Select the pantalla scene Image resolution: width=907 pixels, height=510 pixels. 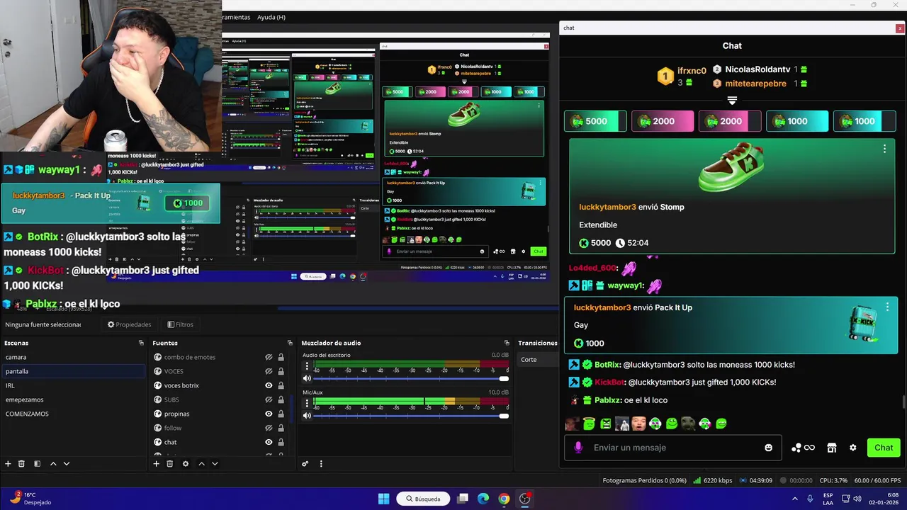click(x=73, y=371)
